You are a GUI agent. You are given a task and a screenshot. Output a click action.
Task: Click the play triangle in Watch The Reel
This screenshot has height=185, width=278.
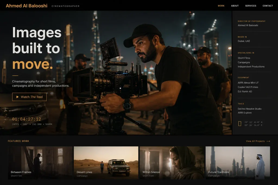coord(17,97)
